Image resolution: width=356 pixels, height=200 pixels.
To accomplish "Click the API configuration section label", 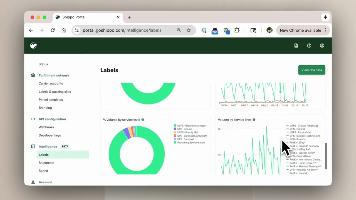I will pos(52,119).
